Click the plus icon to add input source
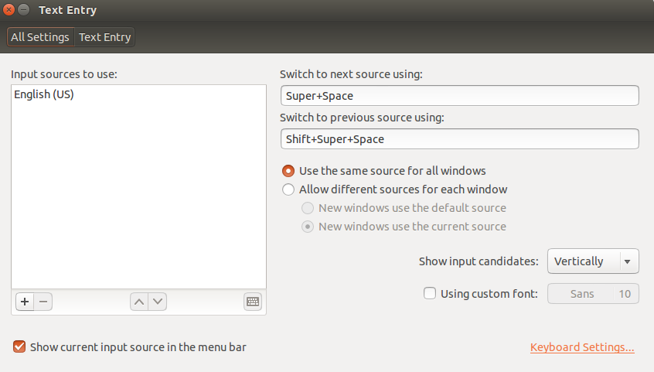The height and width of the screenshot is (372, 654). 24,302
